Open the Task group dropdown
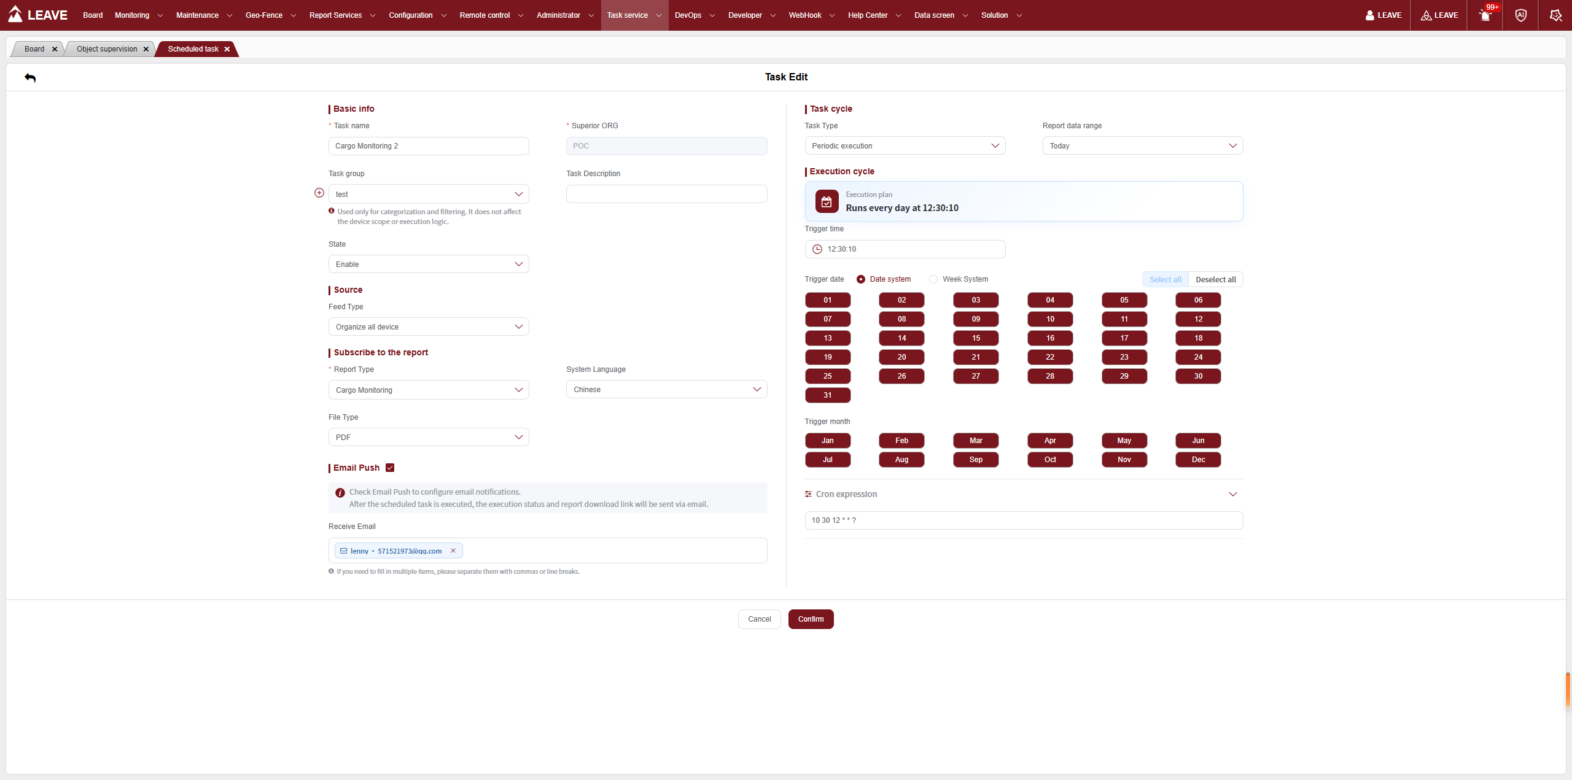Screen dimensions: 1572x780 point(429,194)
